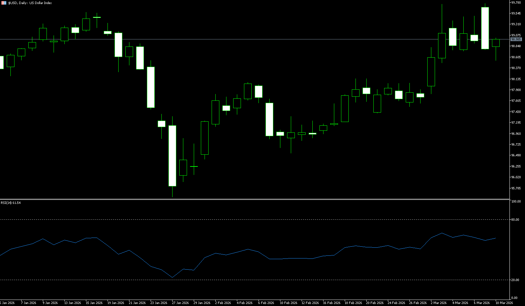525x306 pixels.
Task: Click the tall white candle near 9 Mar 2026
Action: [x=485, y=28]
